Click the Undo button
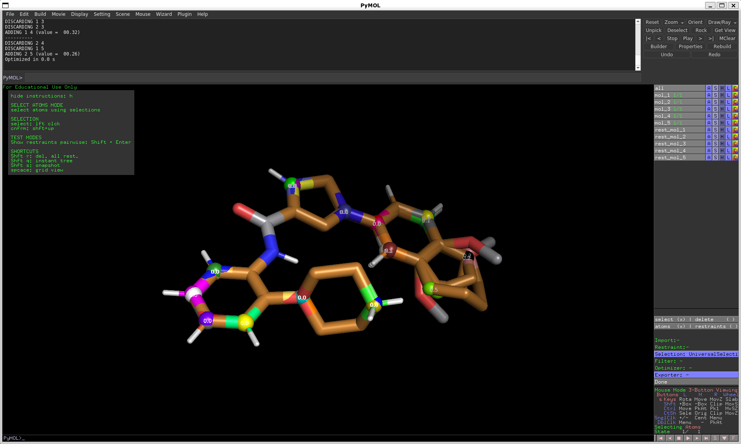Viewport: 741px width, 444px height. pyautogui.click(x=667, y=55)
